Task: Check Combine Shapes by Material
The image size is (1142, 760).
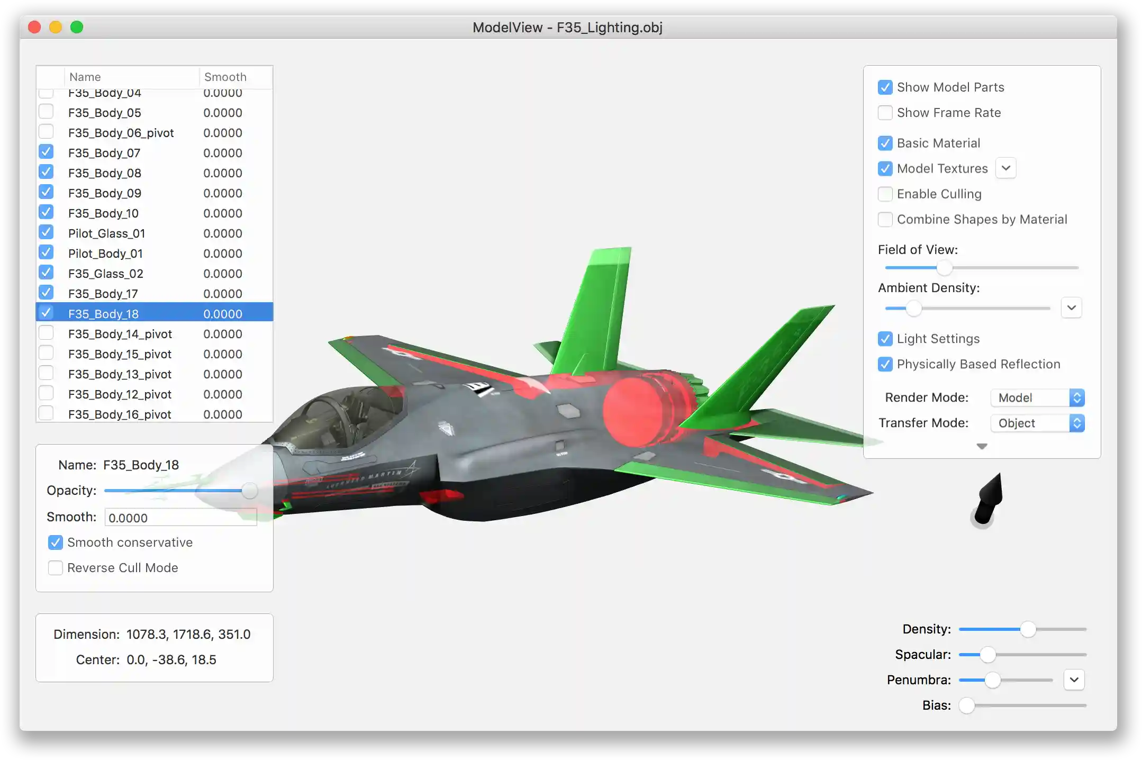Action: (x=885, y=220)
